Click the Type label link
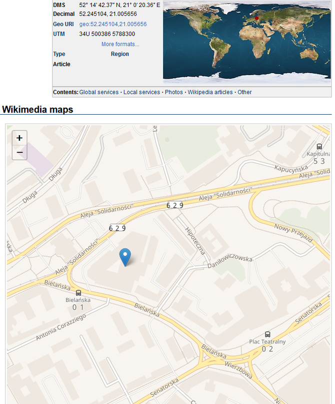 point(59,54)
